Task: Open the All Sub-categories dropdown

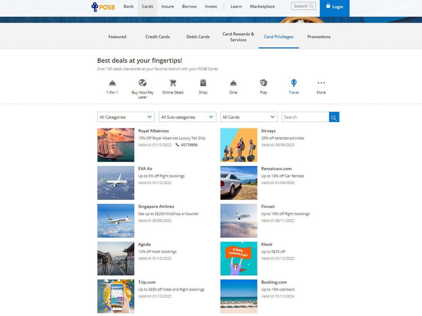Action: (x=188, y=117)
